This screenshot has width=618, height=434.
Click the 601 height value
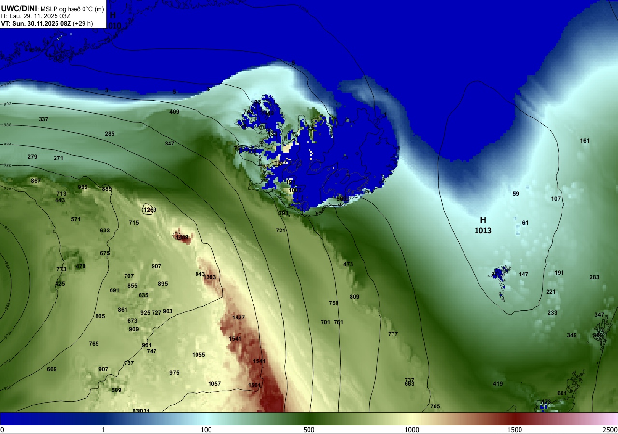click(562, 393)
